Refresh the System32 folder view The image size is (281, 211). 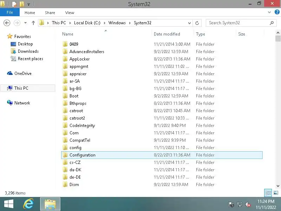point(197,23)
